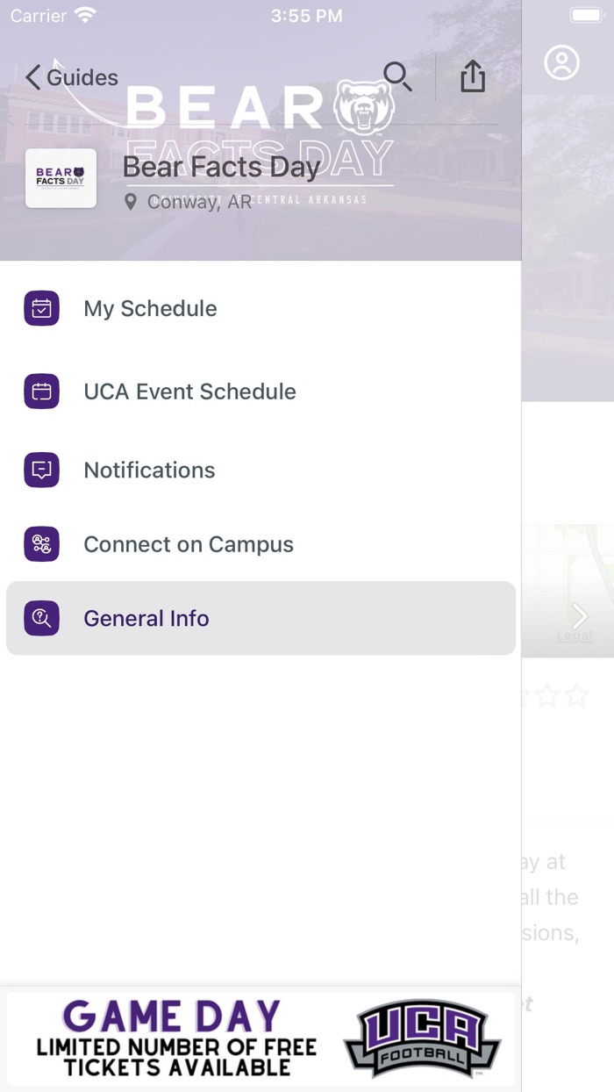The width and height of the screenshot is (614, 1092).
Task: Open the My Schedule calendar icon
Action: (41, 308)
